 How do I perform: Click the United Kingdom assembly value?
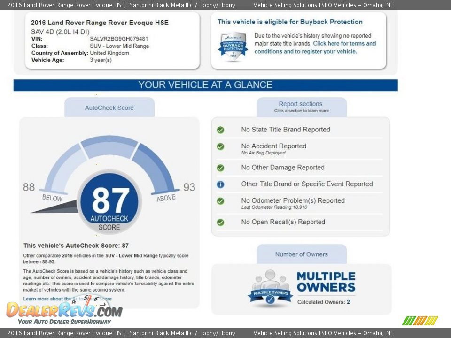(109, 53)
